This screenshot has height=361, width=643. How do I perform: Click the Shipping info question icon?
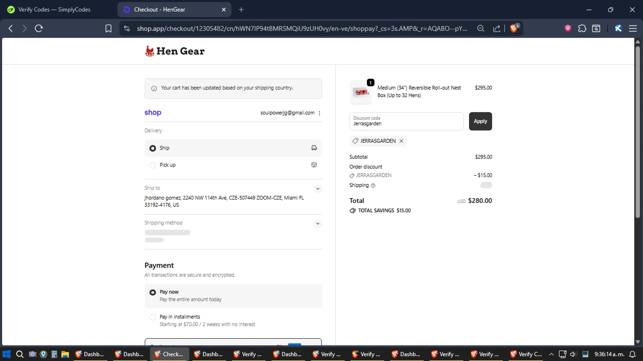pyautogui.click(x=373, y=185)
